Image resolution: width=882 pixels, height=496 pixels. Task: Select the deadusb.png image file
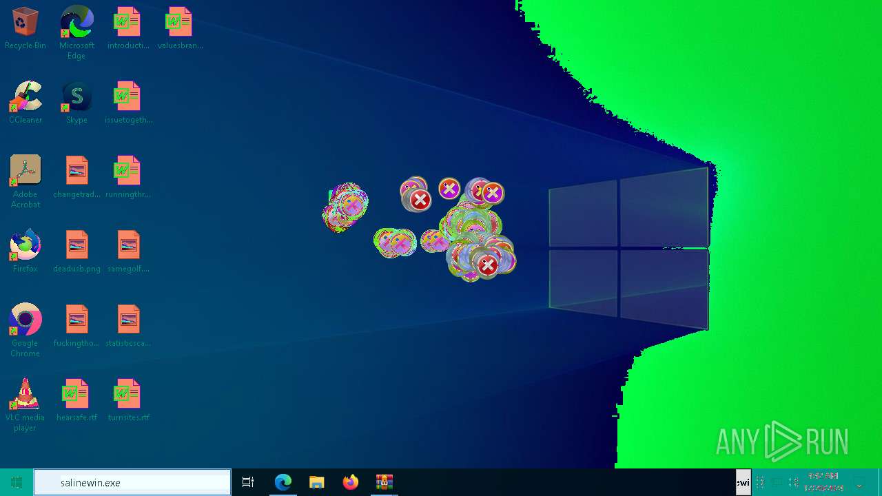point(76,251)
